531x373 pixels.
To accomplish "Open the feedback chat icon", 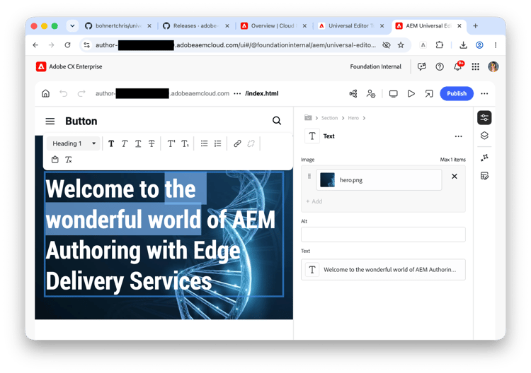I will click(422, 66).
